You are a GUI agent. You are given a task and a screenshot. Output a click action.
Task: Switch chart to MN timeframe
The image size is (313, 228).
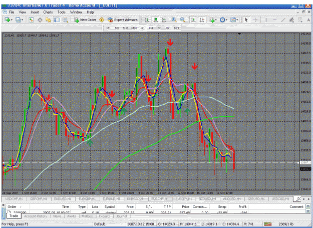[176, 28]
